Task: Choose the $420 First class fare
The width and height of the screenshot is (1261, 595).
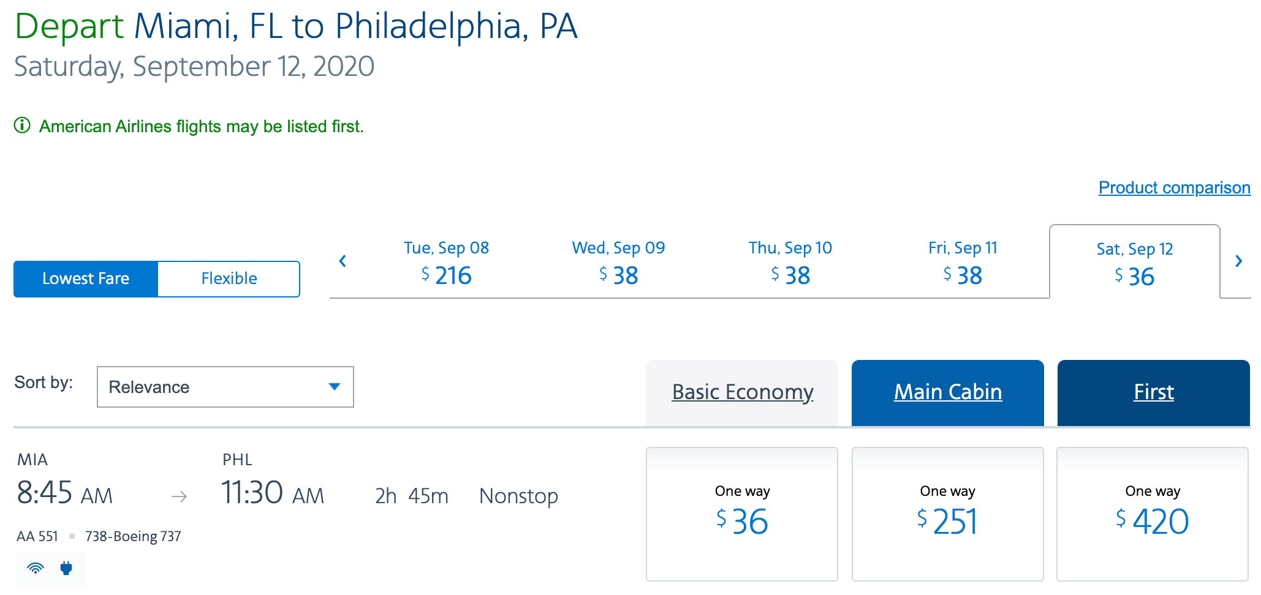Action: [x=1153, y=514]
